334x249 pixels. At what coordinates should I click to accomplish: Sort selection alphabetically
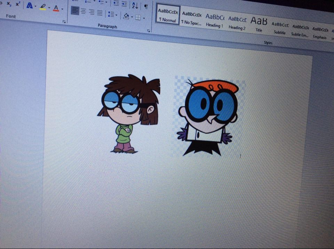135,5
